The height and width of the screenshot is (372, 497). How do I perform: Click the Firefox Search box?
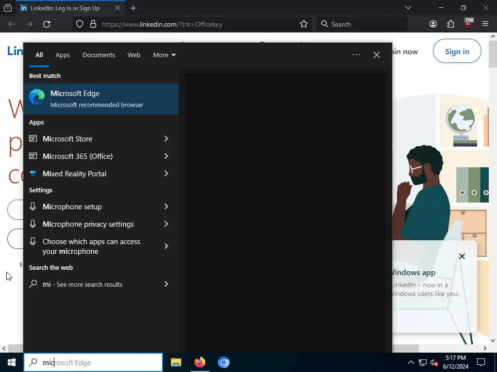click(x=362, y=24)
